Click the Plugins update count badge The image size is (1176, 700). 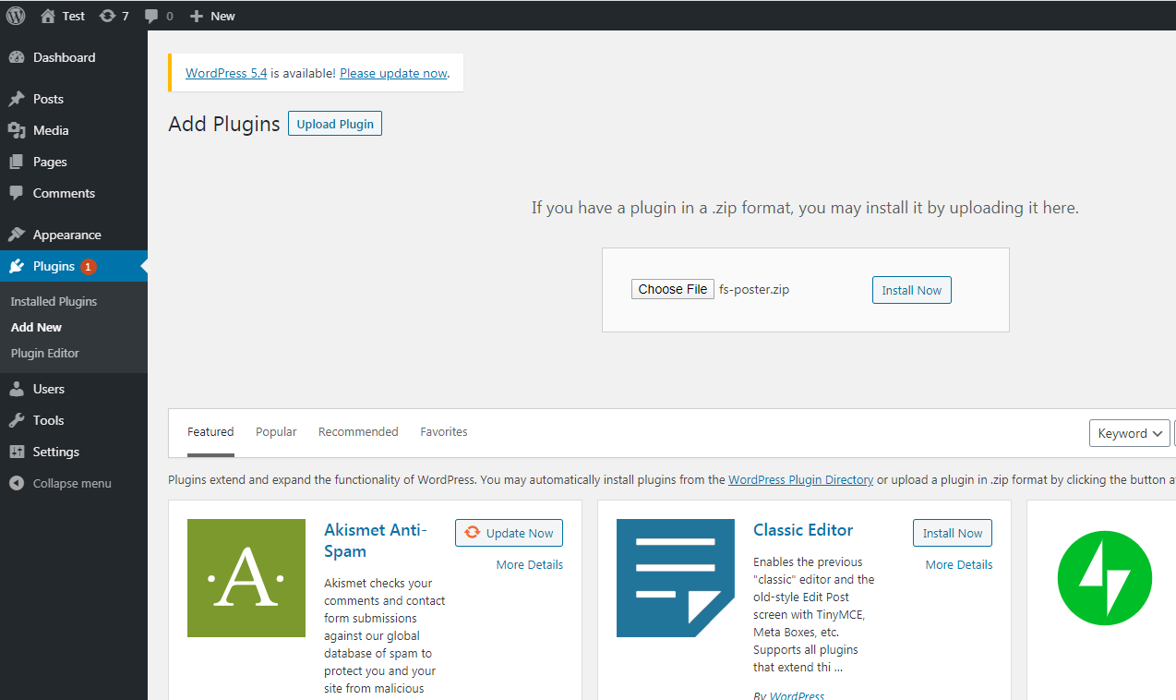[x=89, y=267]
